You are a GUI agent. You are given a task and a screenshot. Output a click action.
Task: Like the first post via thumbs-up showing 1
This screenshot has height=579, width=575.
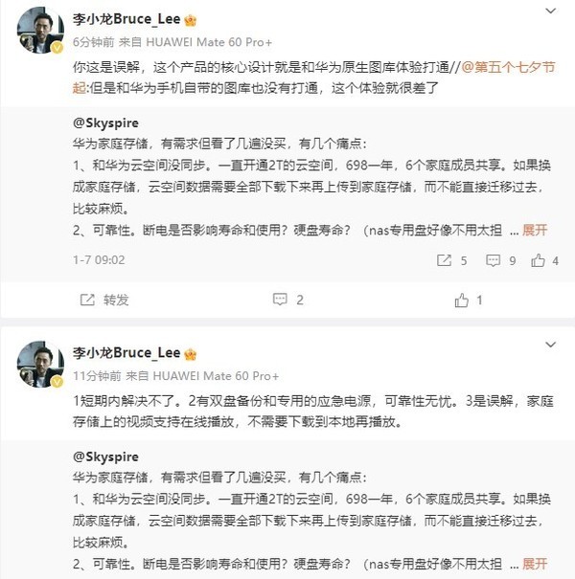(463, 301)
